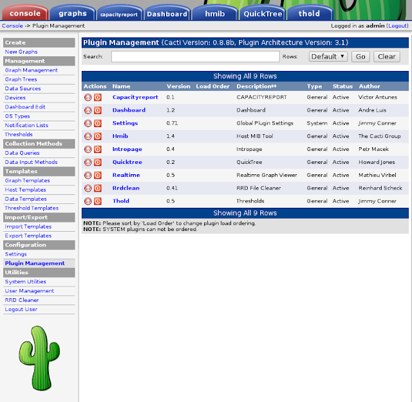Uninstall the Intropage plugin with round icon

point(88,149)
